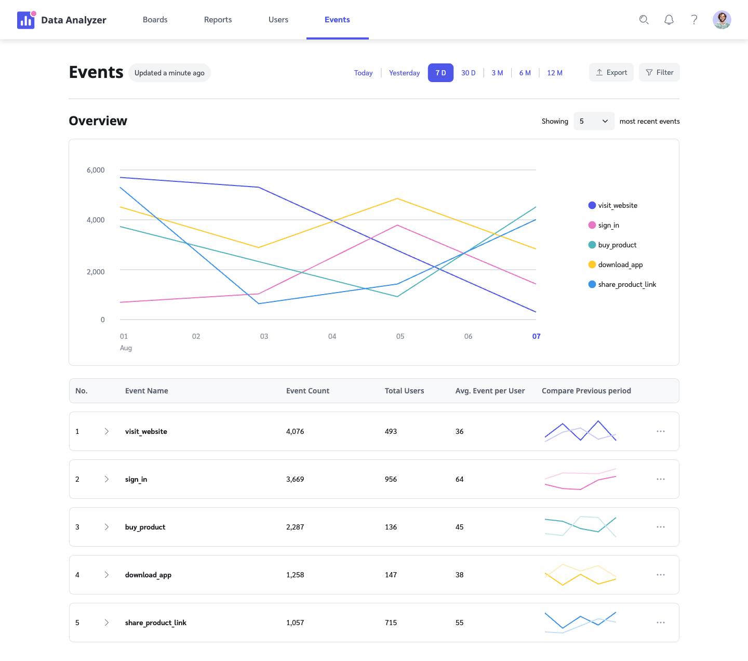The height and width of the screenshot is (661, 748).
Task: Click the buy_product legend color dot
Action: [592, 245]
